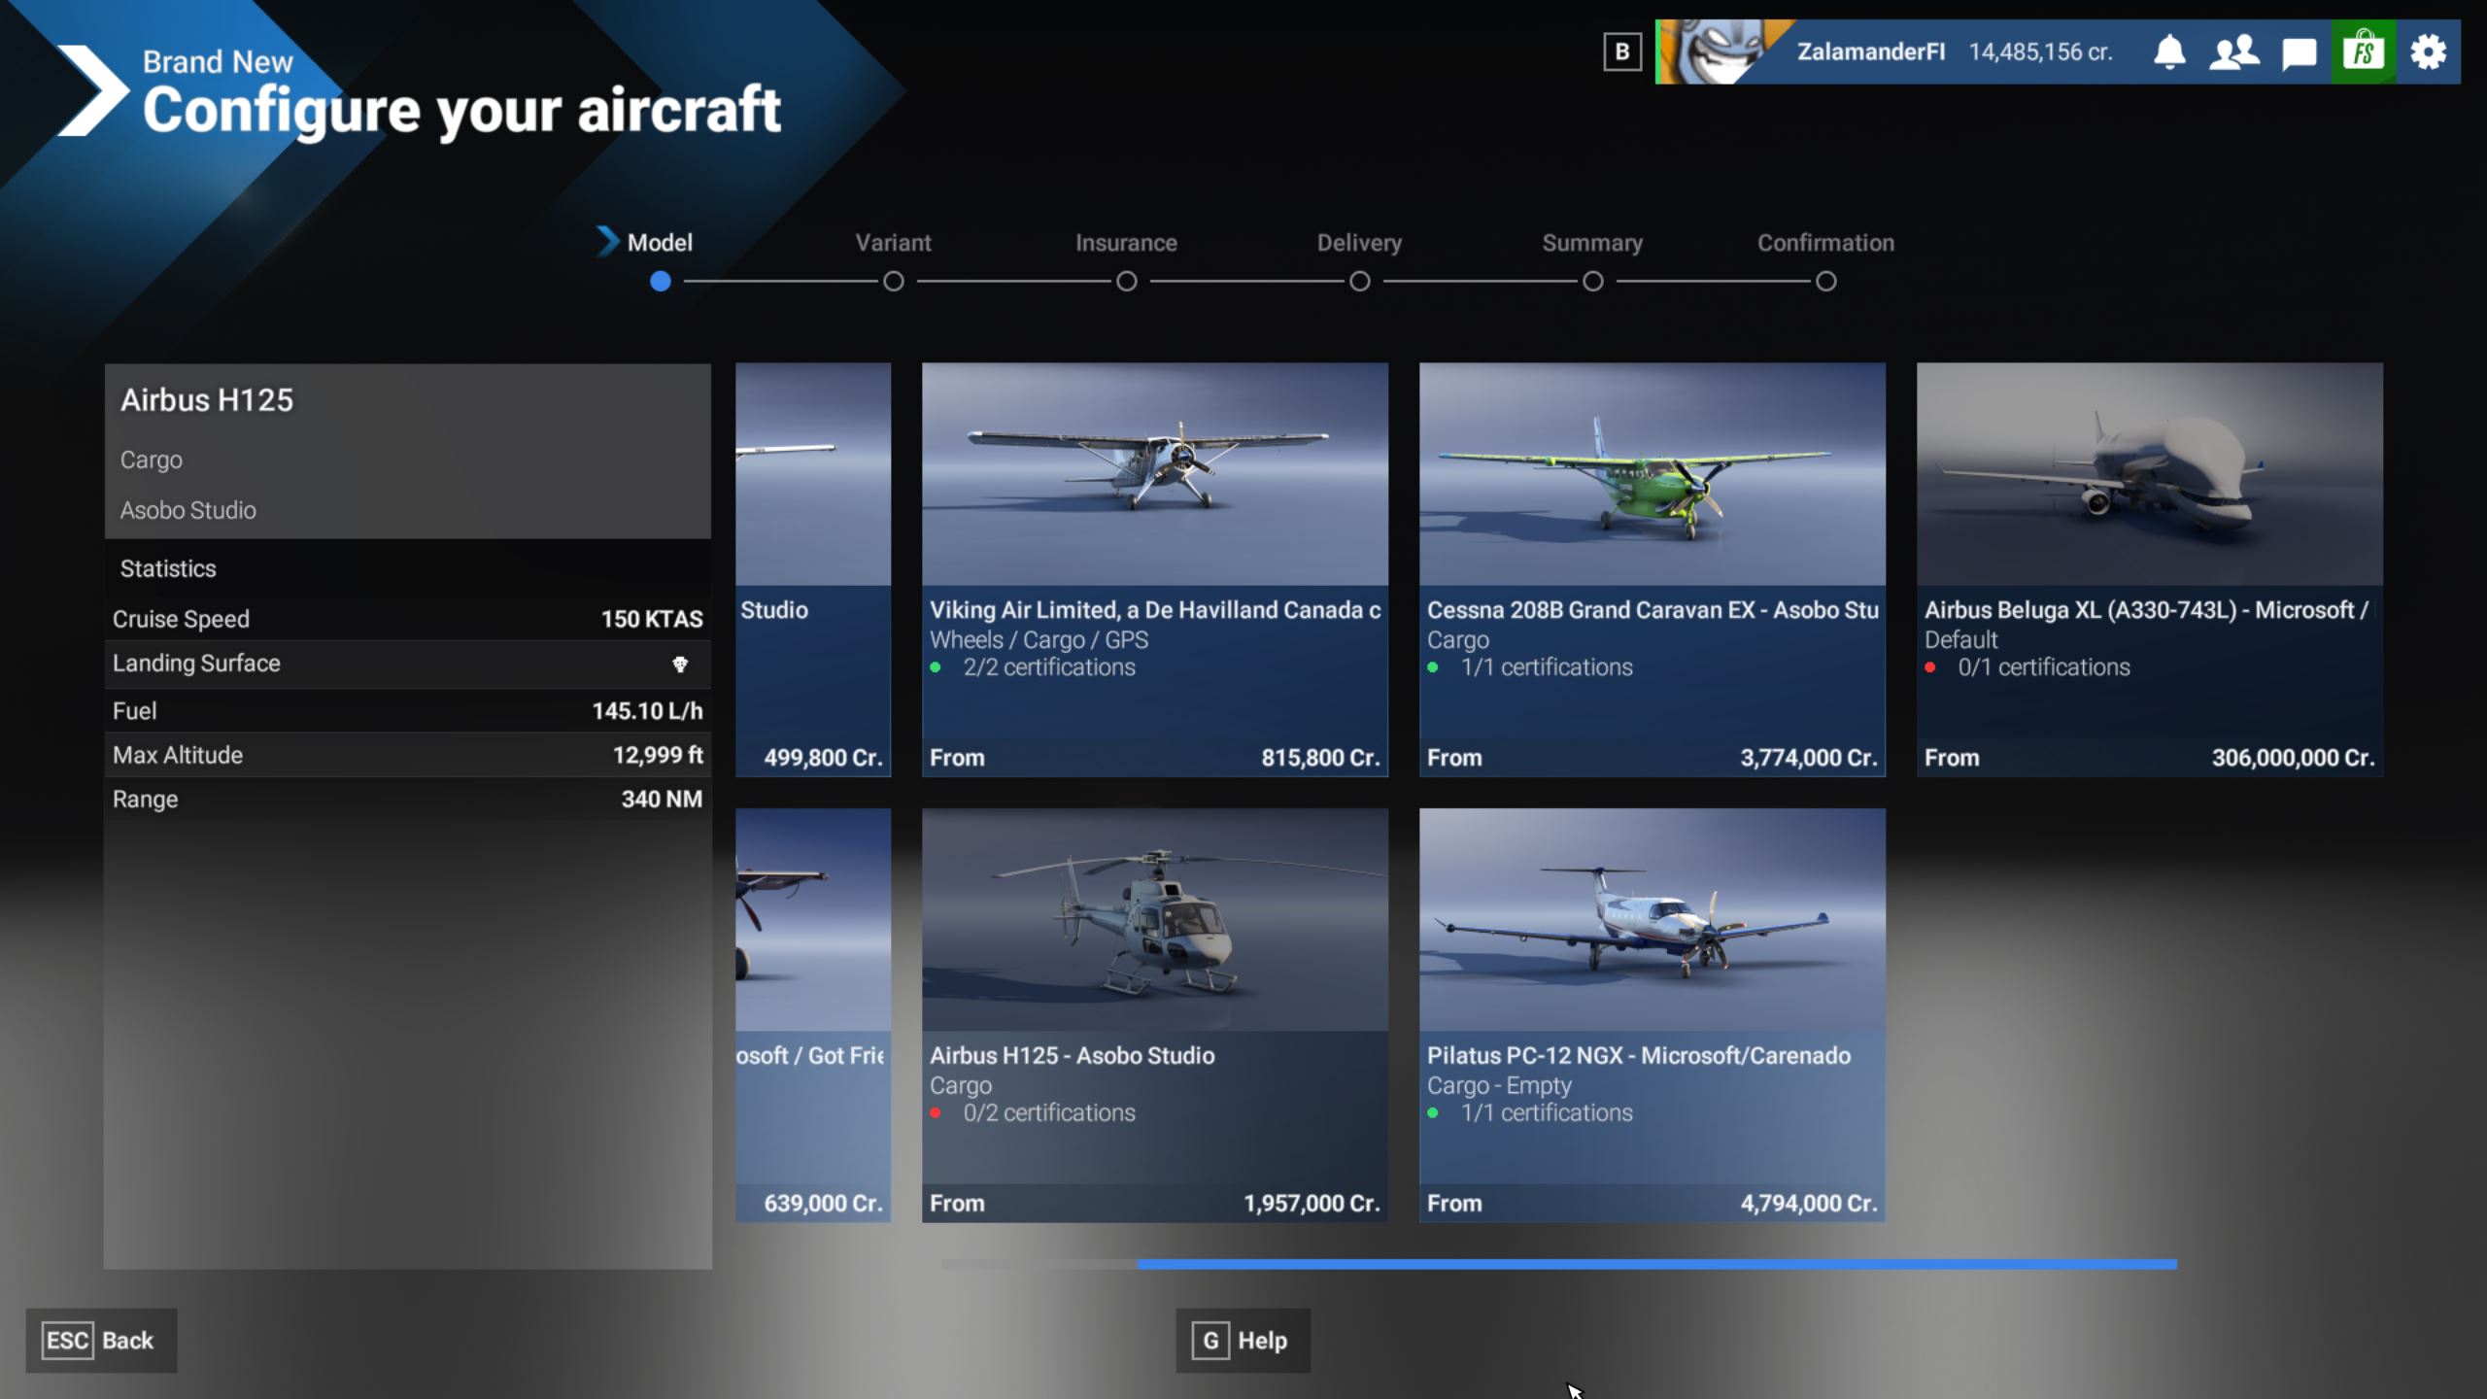Click the Summary progress dot

[x=1593, y=282]
